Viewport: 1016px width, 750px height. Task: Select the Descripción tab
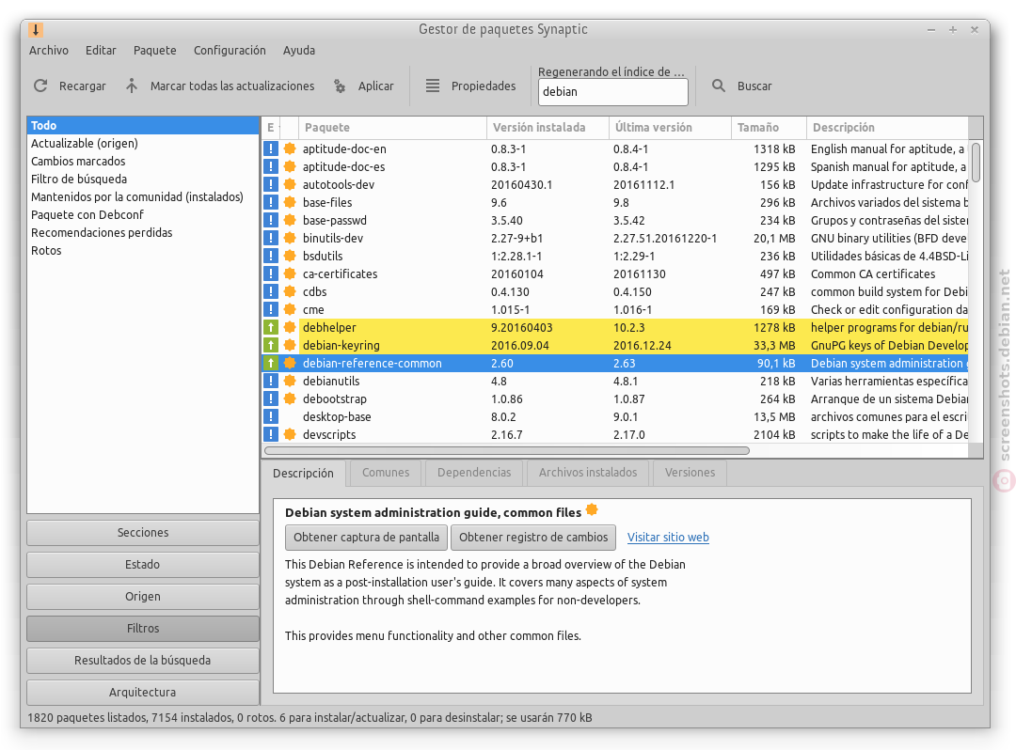[x=303, y=473]
